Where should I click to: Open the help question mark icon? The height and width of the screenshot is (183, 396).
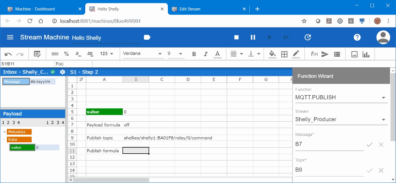coord(357,38)
